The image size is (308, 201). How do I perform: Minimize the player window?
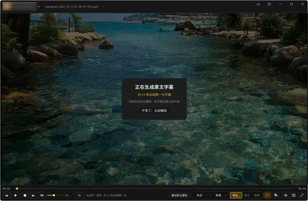(x=281, y=4)
